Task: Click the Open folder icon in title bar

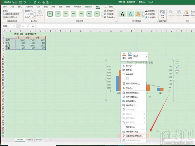Action: [x=39, y=2]
